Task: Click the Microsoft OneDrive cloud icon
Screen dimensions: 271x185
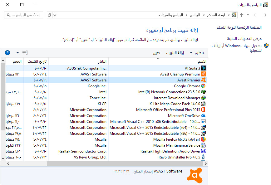Action: click(203, 115)
